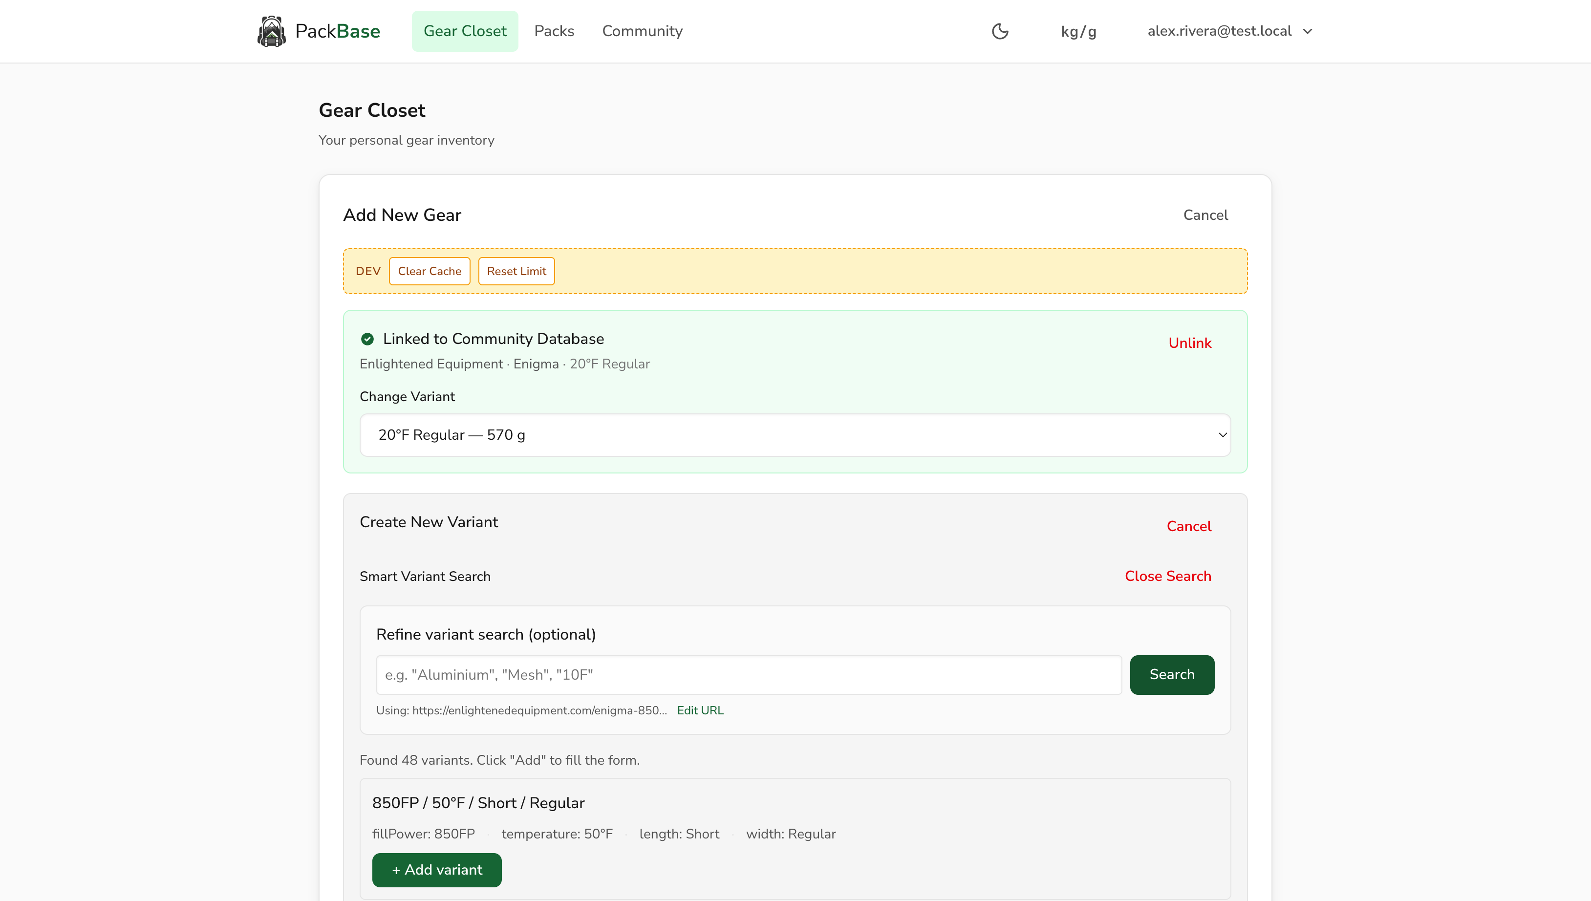Switch weight units via the kg/g toggle
This screenshot has height=901, width=1591.
(x=1078, y=30)
